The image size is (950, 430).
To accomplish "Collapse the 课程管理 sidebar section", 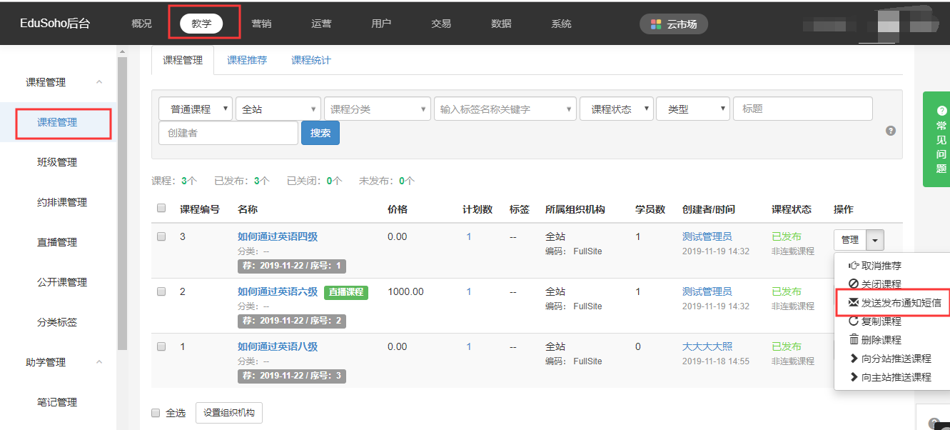I will tap(99, 82).
